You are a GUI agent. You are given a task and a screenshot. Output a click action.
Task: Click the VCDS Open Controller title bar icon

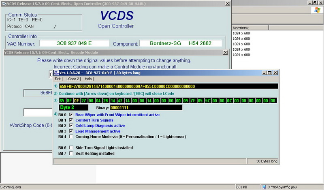4,4
